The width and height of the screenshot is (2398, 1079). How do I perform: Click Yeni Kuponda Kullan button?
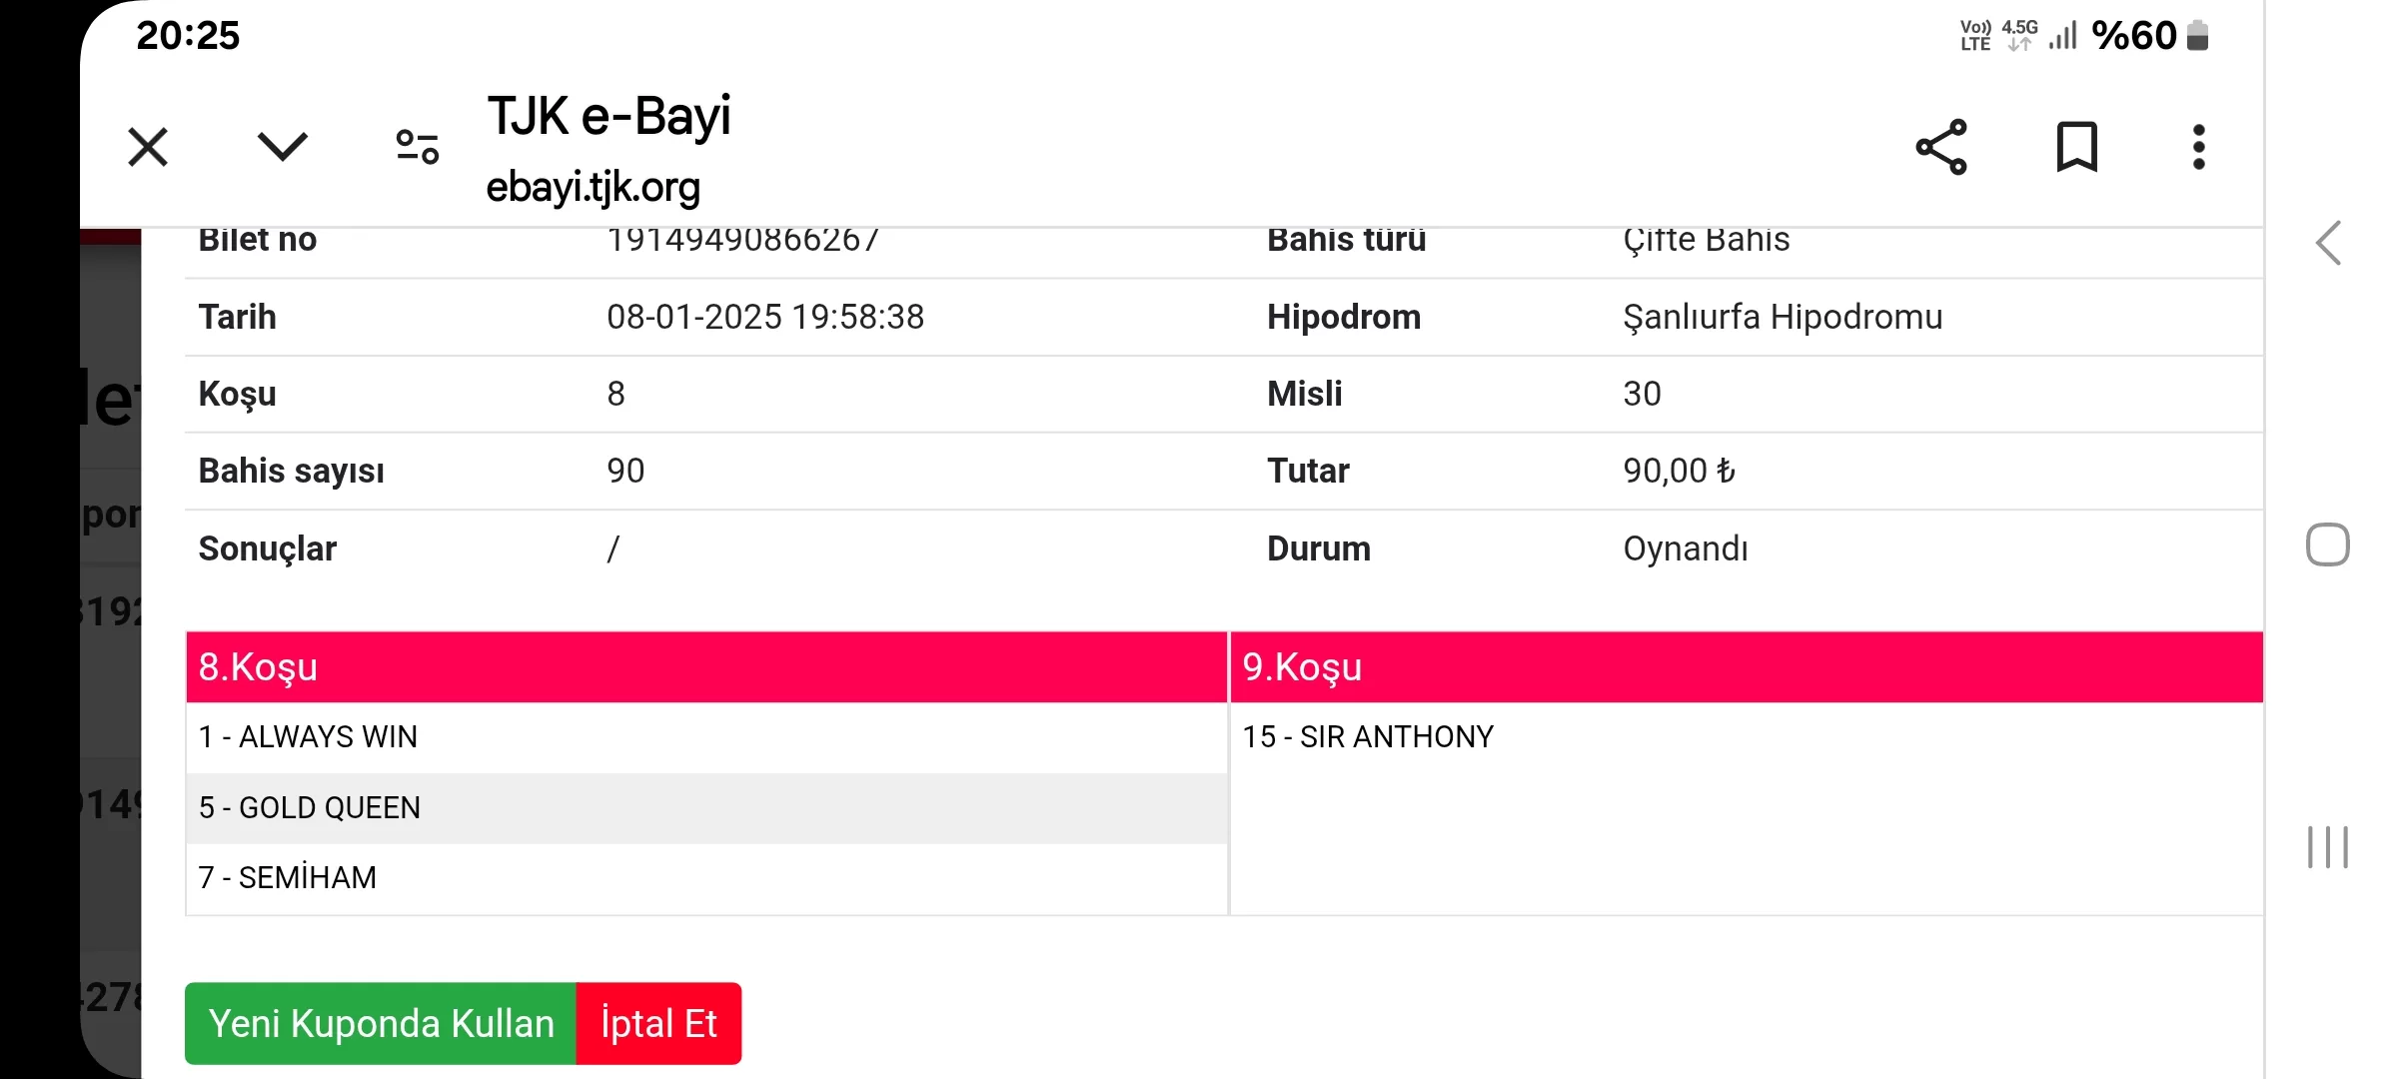pos(381,1023)
